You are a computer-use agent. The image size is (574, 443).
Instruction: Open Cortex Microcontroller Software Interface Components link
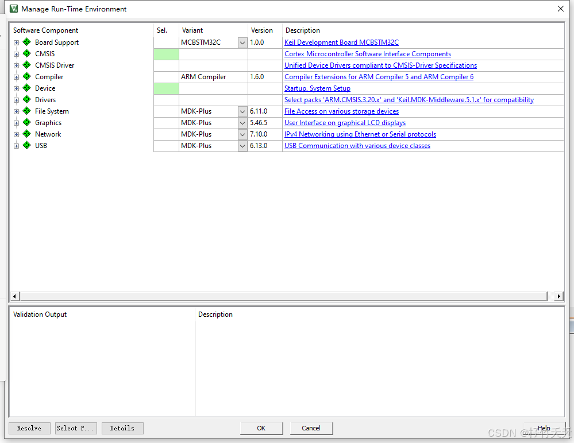coord(368,54)
